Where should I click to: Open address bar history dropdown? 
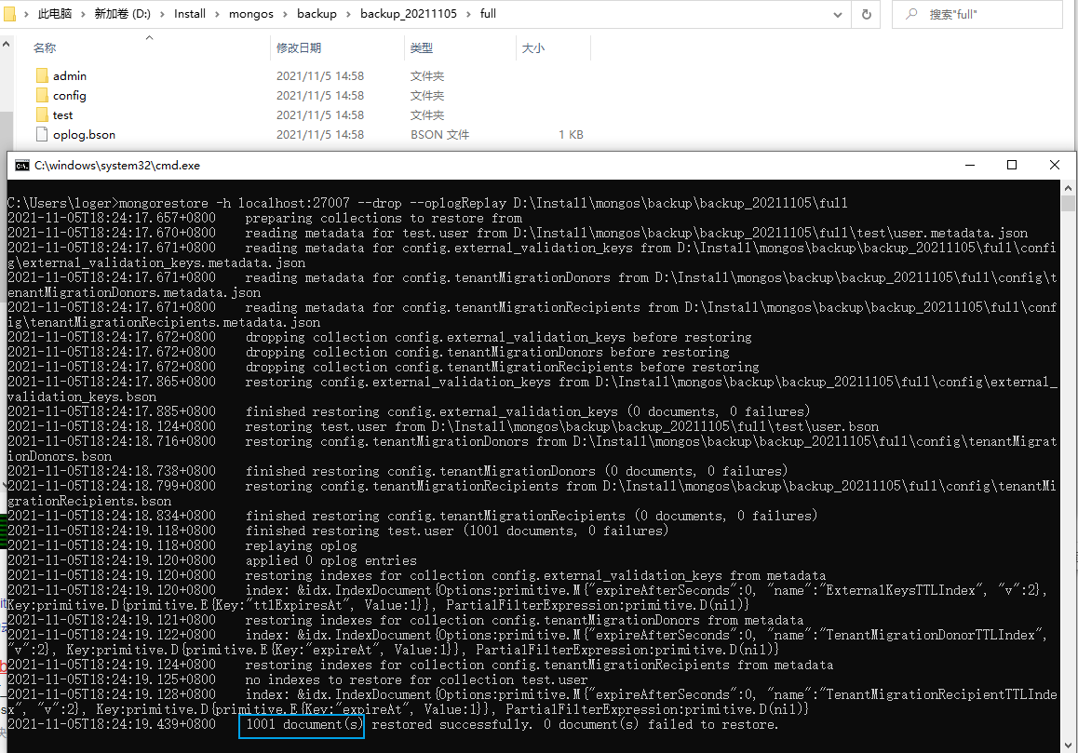point(838,15)
